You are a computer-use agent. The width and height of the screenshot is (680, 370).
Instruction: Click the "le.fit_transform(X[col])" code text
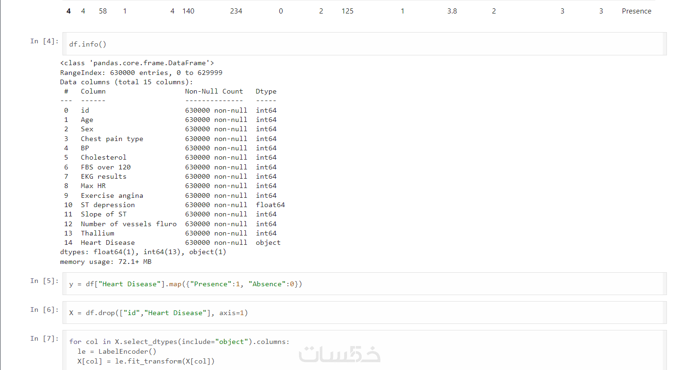tap(165, 361)
